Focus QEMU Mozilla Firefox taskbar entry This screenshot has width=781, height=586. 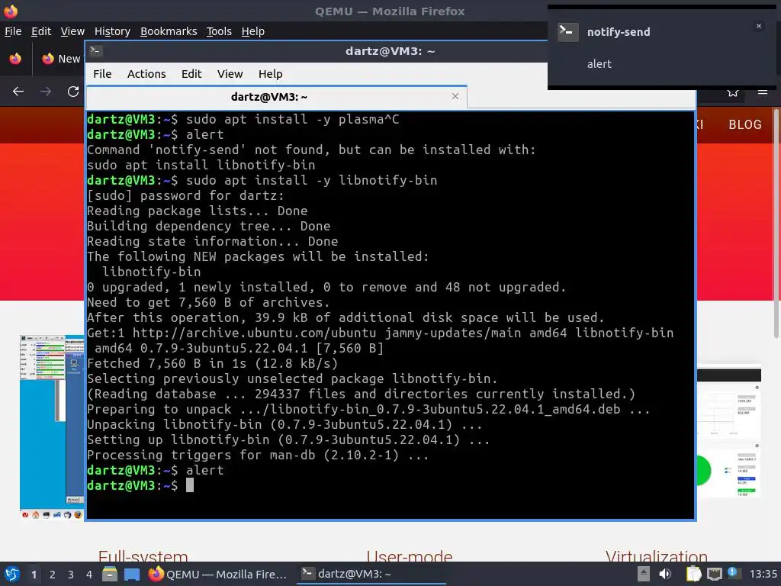point(218,574)
